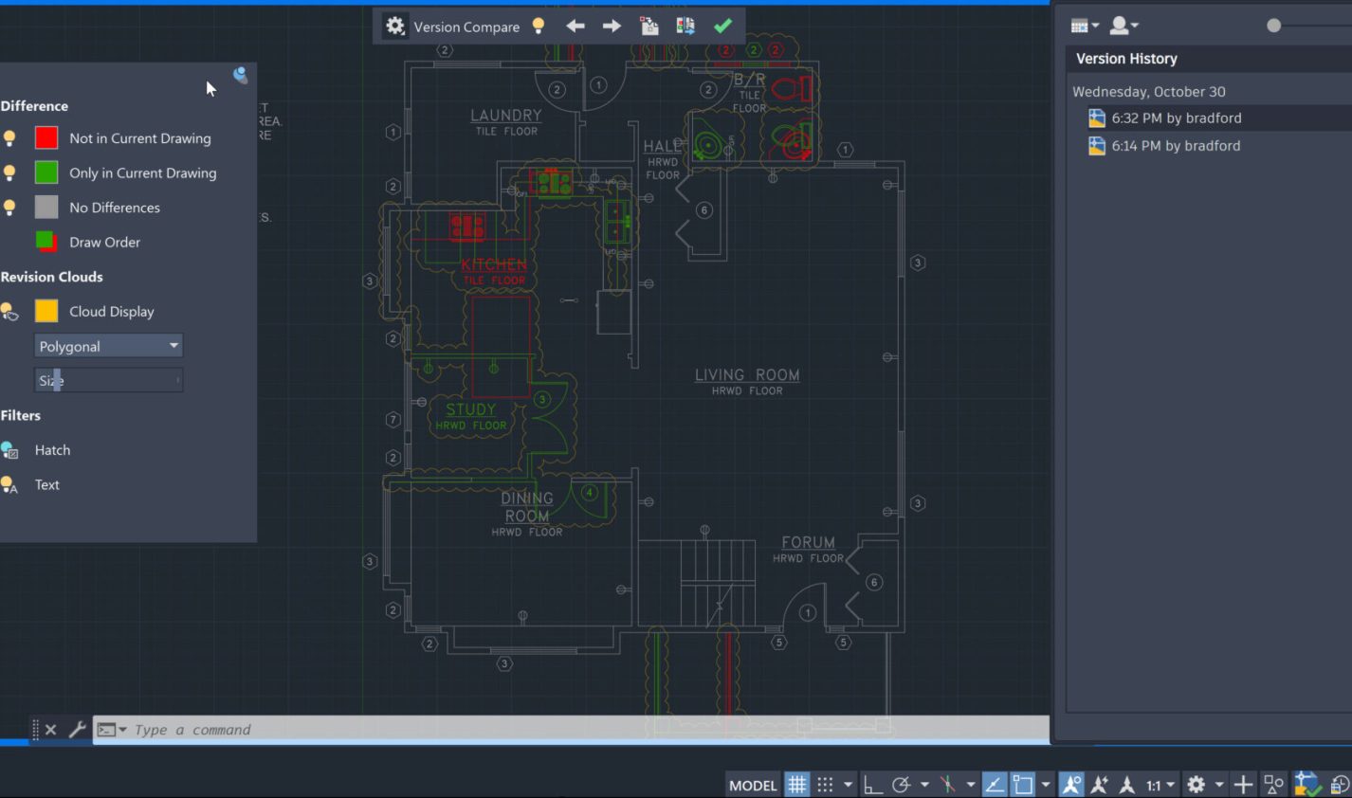Toggle the Text filter
Image resolution: width=1352 pixels, height=798 pixels.
tap(9, 485)
